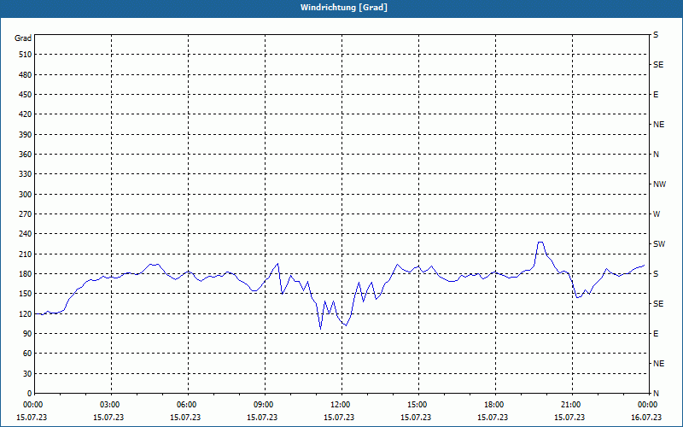Select the E compass label at 450 level

click(656, 95)
